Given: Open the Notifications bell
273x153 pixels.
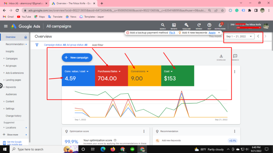Looking at the screenshot, I should coord(220,25).
